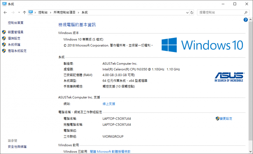
Task: Click shield icon beside 變更設定
Action: 218,119
